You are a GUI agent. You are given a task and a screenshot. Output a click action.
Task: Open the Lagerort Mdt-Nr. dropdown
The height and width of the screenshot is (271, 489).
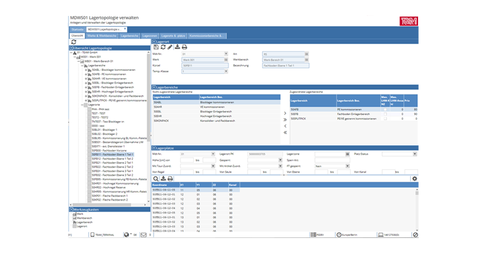(226, 54)
